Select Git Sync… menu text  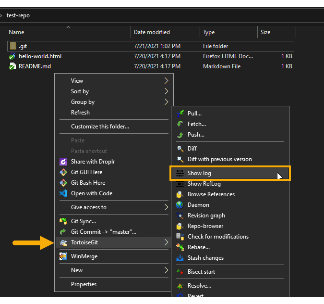(84, 221)
